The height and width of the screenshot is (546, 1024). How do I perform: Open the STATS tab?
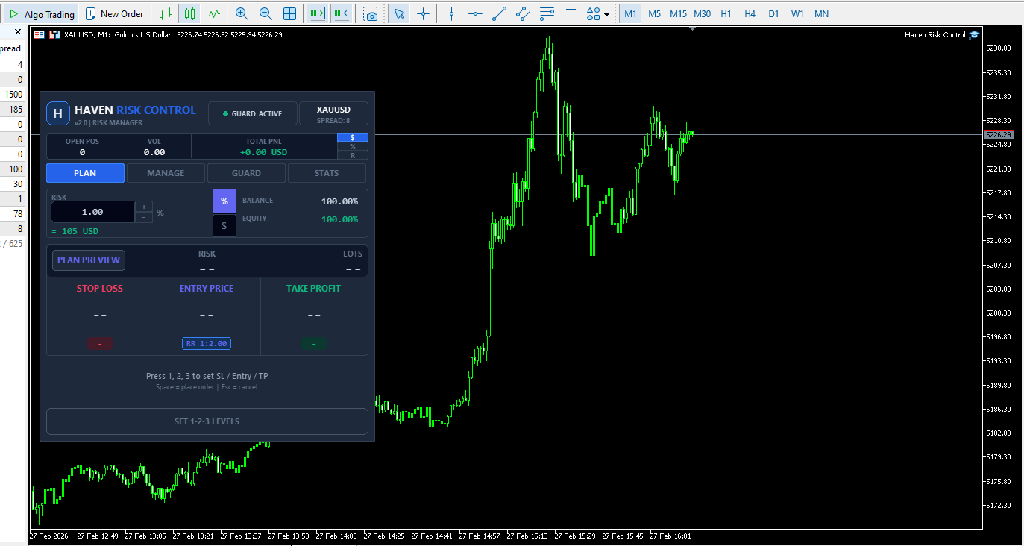point(327,173)
